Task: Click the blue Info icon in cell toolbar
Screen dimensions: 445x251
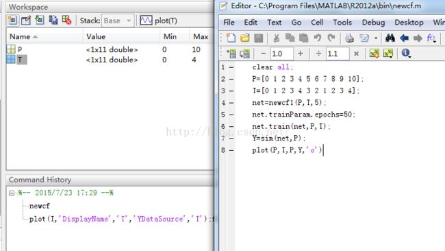Action: pyautogui.click(x=406, y=53)
